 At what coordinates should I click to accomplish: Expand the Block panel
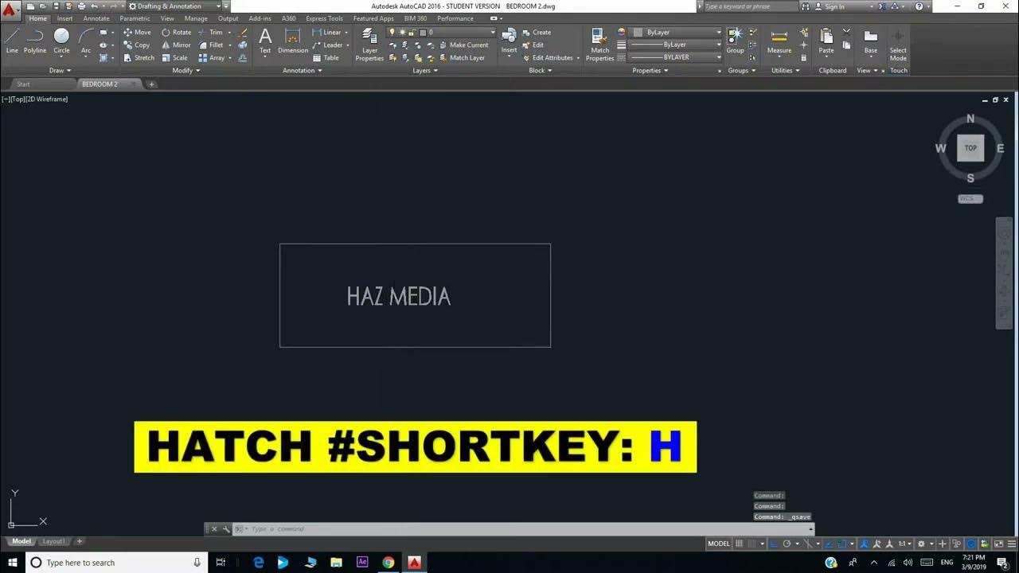[541, 70]
